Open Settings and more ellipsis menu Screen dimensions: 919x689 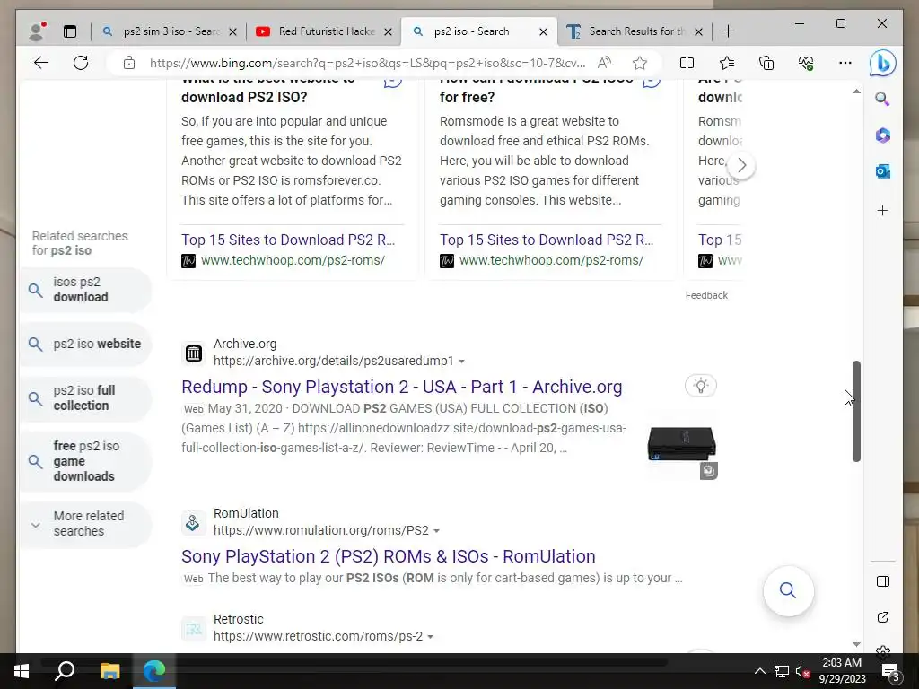[845, 63]
